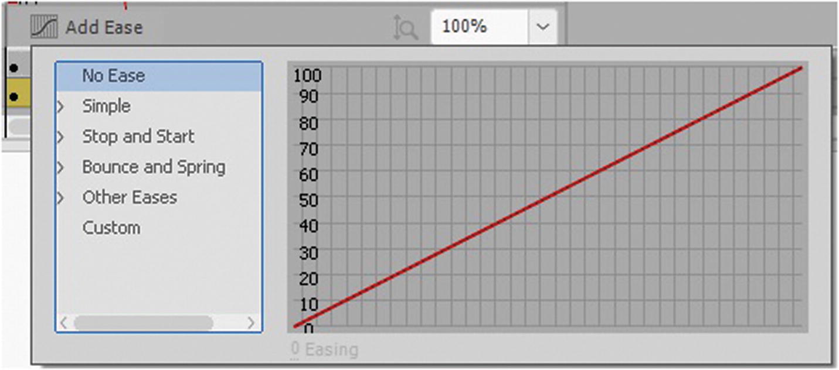Open the zoom percentage dropdown arrow
This screenshot has height=370, width=839.
[x=543, y=27]
